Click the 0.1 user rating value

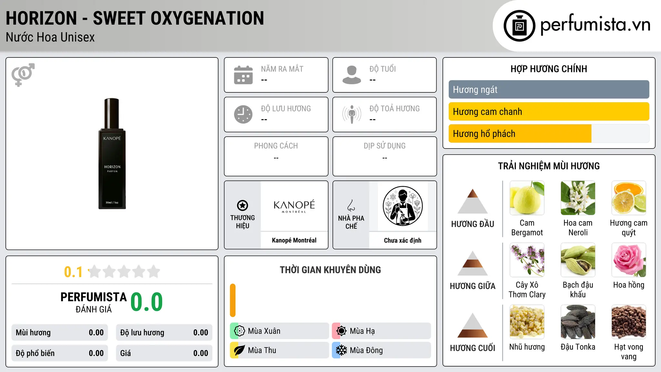click(73, 272)
